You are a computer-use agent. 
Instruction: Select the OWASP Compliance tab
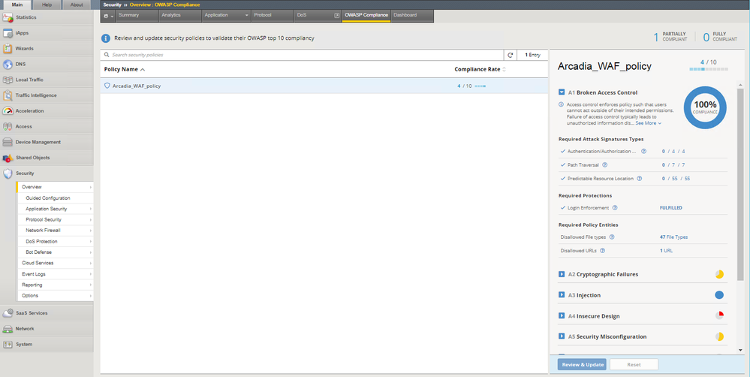coord(366,15)
